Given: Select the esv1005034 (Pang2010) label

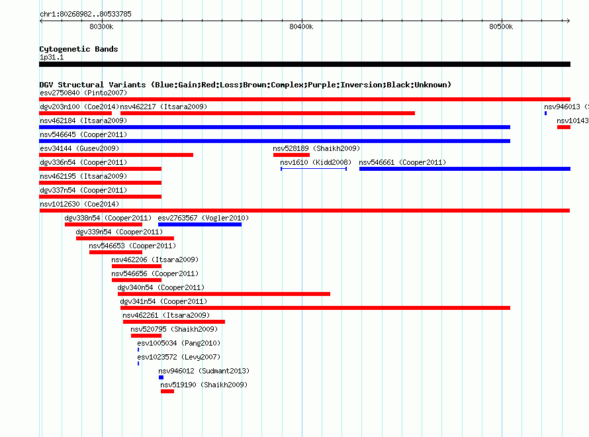Looking at the screenshot, I should pyautogui.click(x=179, y=343).
